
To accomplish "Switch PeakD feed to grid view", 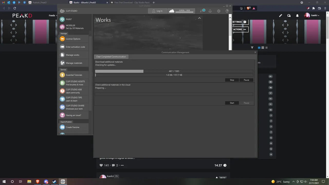I will tap(263, 48).
